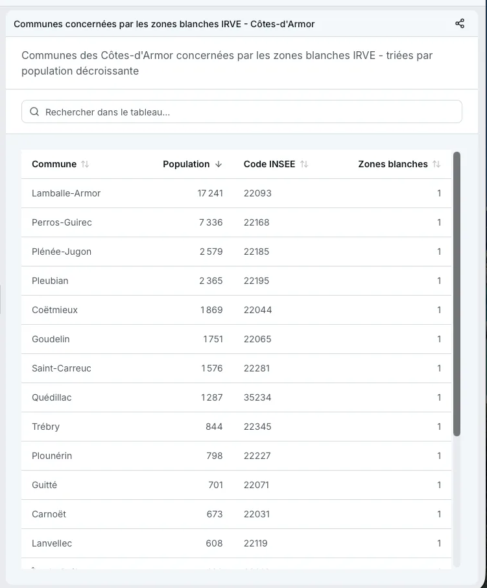Click zones blanches count in Quédillac row
The height and width of the screenshot is (588, 487).
click(x=439, y=397)
